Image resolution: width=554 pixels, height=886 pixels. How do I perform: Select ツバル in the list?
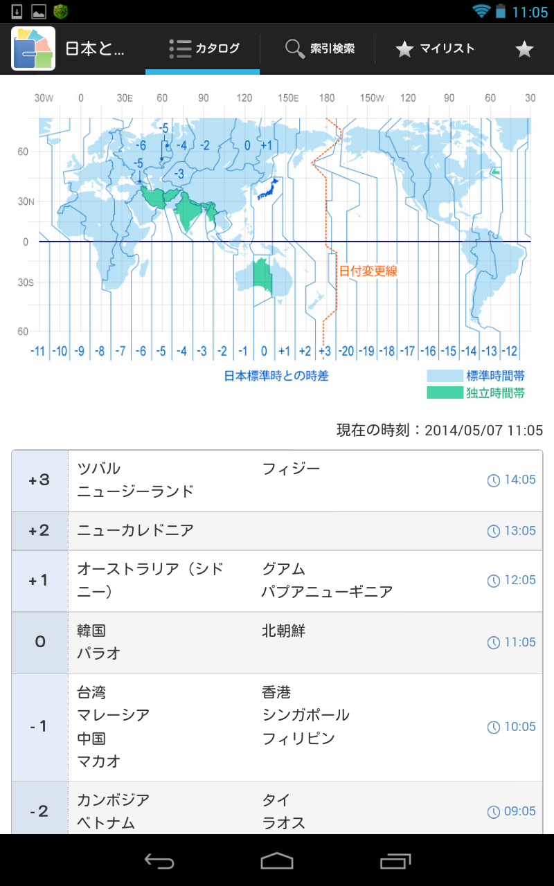98,469
